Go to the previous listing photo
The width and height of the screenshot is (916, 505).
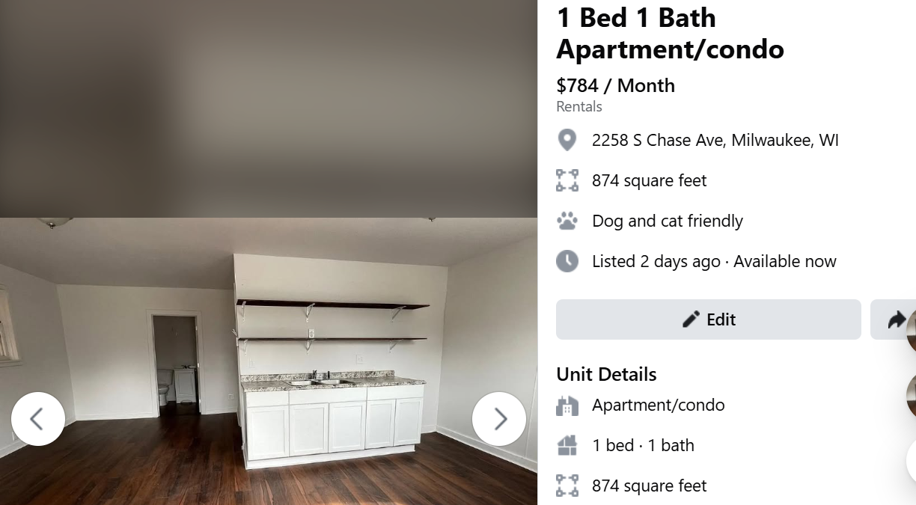pos(38,419)
